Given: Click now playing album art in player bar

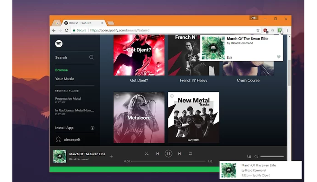Looking at the screenshot, I should click(60, 156).
